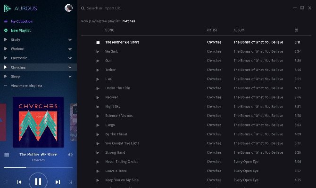This screenshot has width=316, height=188.
Task: Click album 'Every Open Eye' for Leave a Trace
Action: 246,171
